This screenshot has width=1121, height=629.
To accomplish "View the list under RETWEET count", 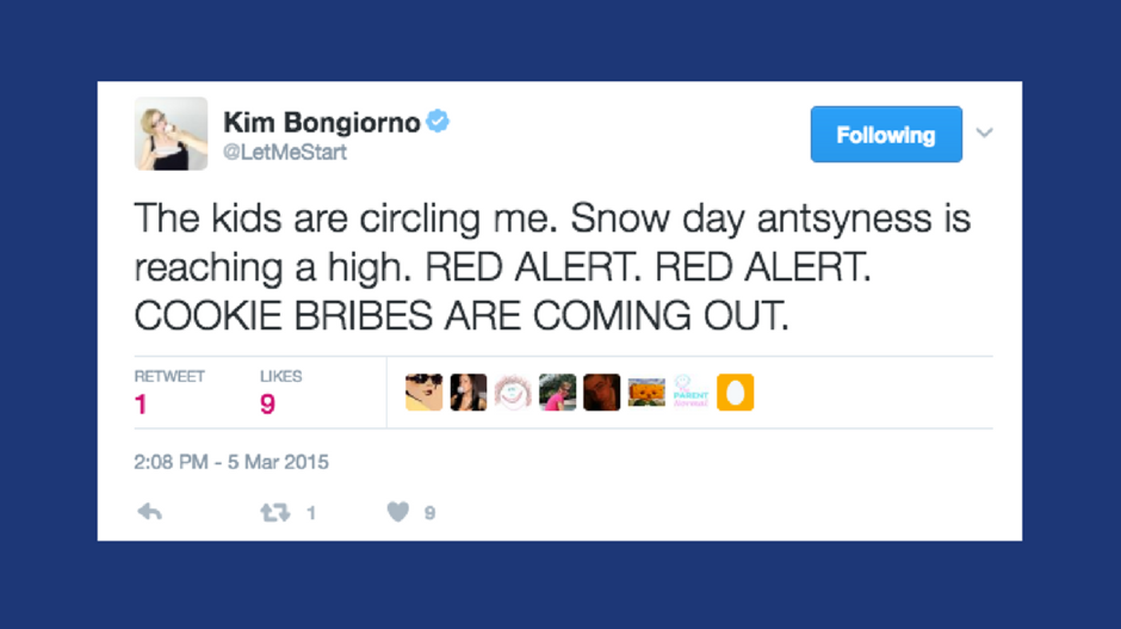I will [141, 404].
